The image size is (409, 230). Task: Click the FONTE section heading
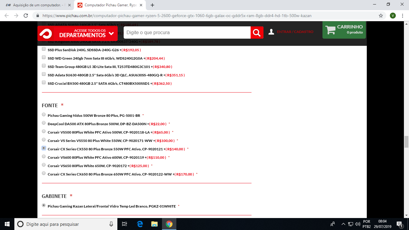coord(50,105)
